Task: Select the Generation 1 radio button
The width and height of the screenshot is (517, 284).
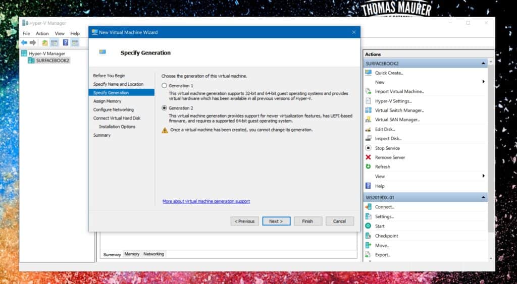Action: [164, 86]
